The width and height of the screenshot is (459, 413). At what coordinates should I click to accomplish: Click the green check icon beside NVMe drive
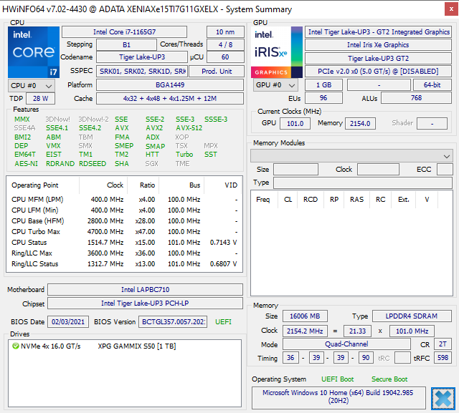15,346
